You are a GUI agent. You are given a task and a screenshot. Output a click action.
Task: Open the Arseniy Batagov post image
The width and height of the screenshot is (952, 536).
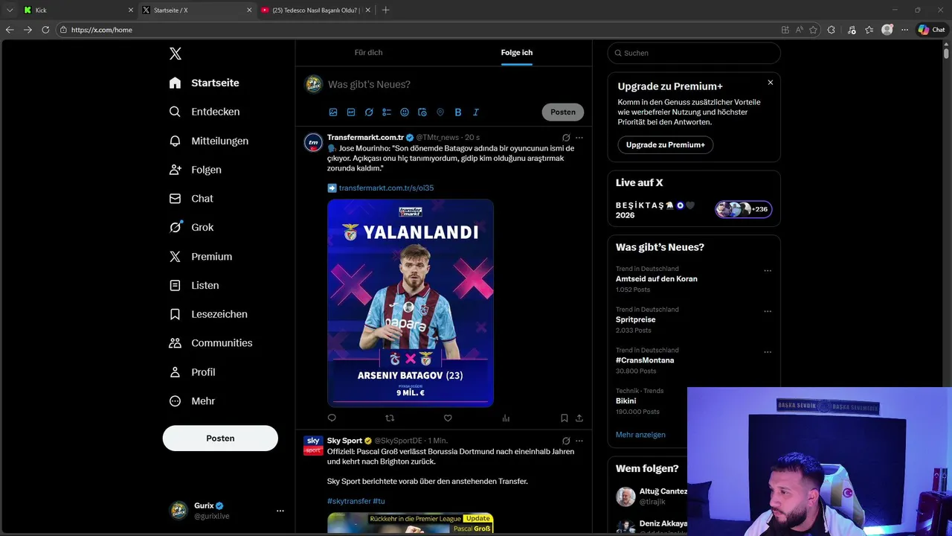[x=411, y=302]
